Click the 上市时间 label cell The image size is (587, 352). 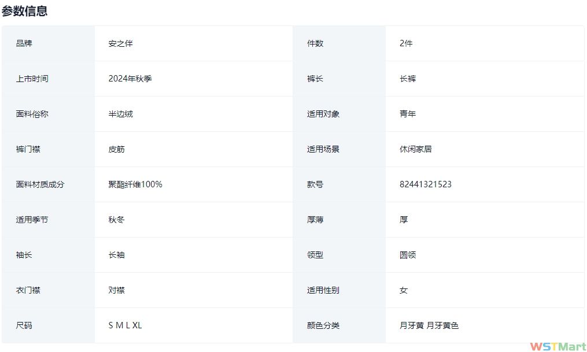pos(32,79)
